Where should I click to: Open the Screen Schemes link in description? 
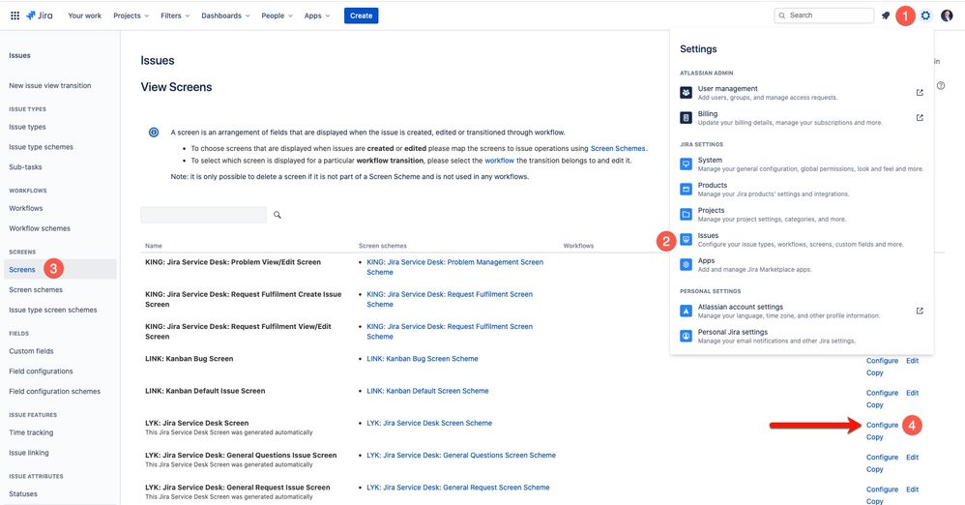click(618, 148)
